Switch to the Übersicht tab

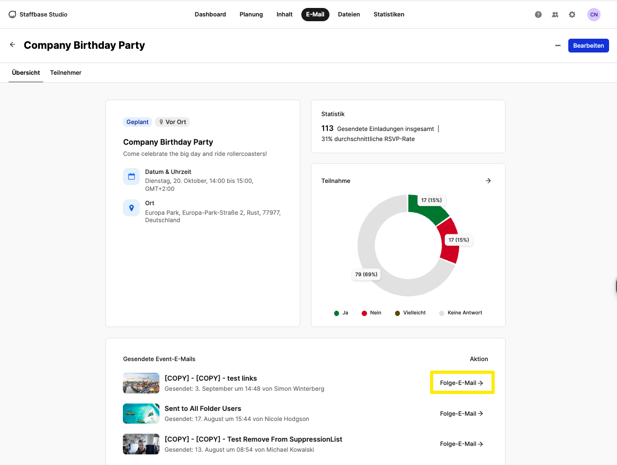(26, 73)
